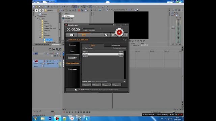Click fullscreen icon in Bandicam target bar
The image size is (216, 121).
(x=126, y=40)
